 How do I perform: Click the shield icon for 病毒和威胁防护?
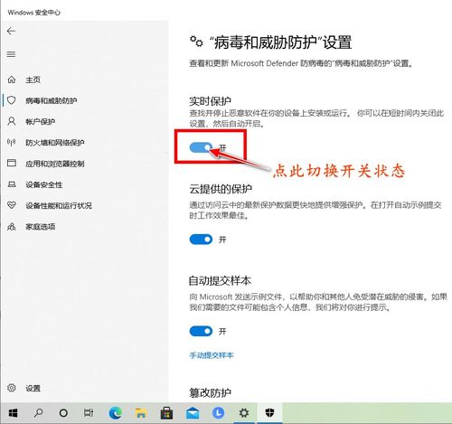click(x=12, y=100)
